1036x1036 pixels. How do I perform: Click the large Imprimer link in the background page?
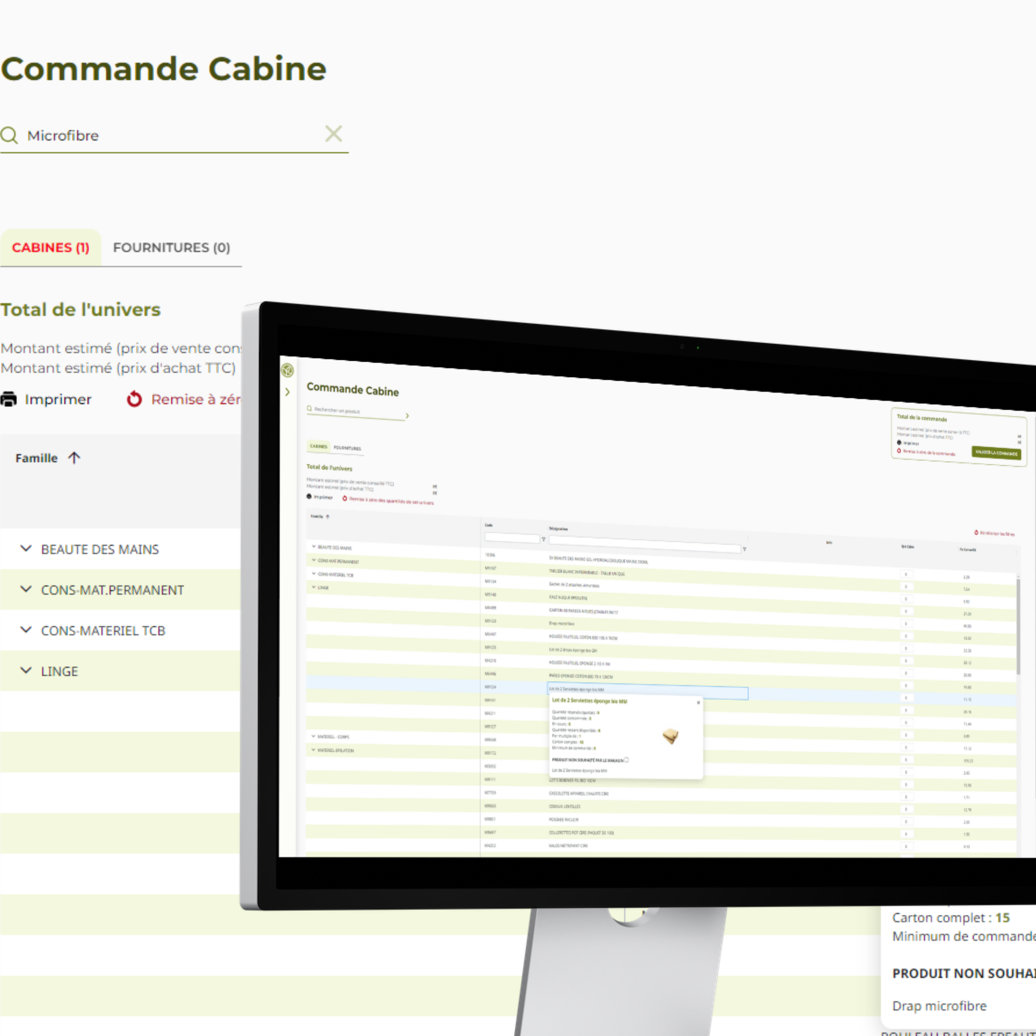point(58,399)
